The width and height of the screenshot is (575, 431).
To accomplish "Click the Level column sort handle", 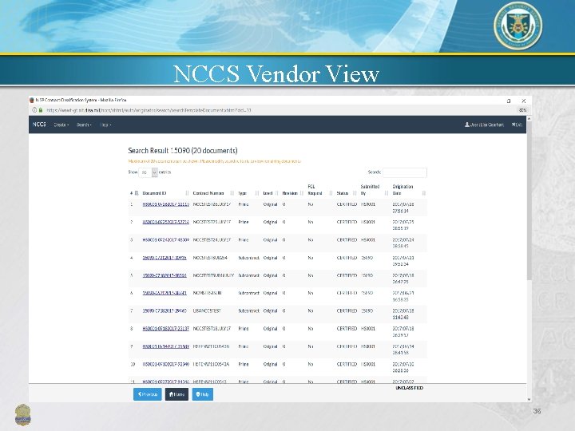I will pyautogui.click(x=277, y=193).
